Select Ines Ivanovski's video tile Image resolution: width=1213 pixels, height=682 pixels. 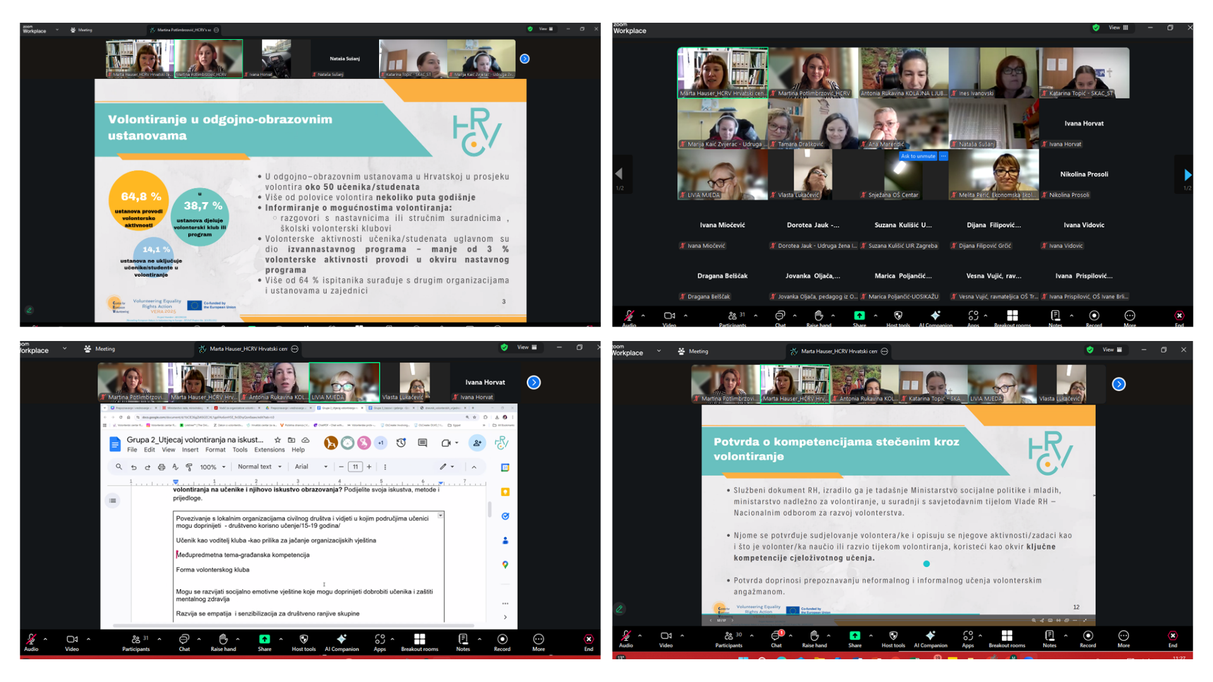(x=994, y=73)
